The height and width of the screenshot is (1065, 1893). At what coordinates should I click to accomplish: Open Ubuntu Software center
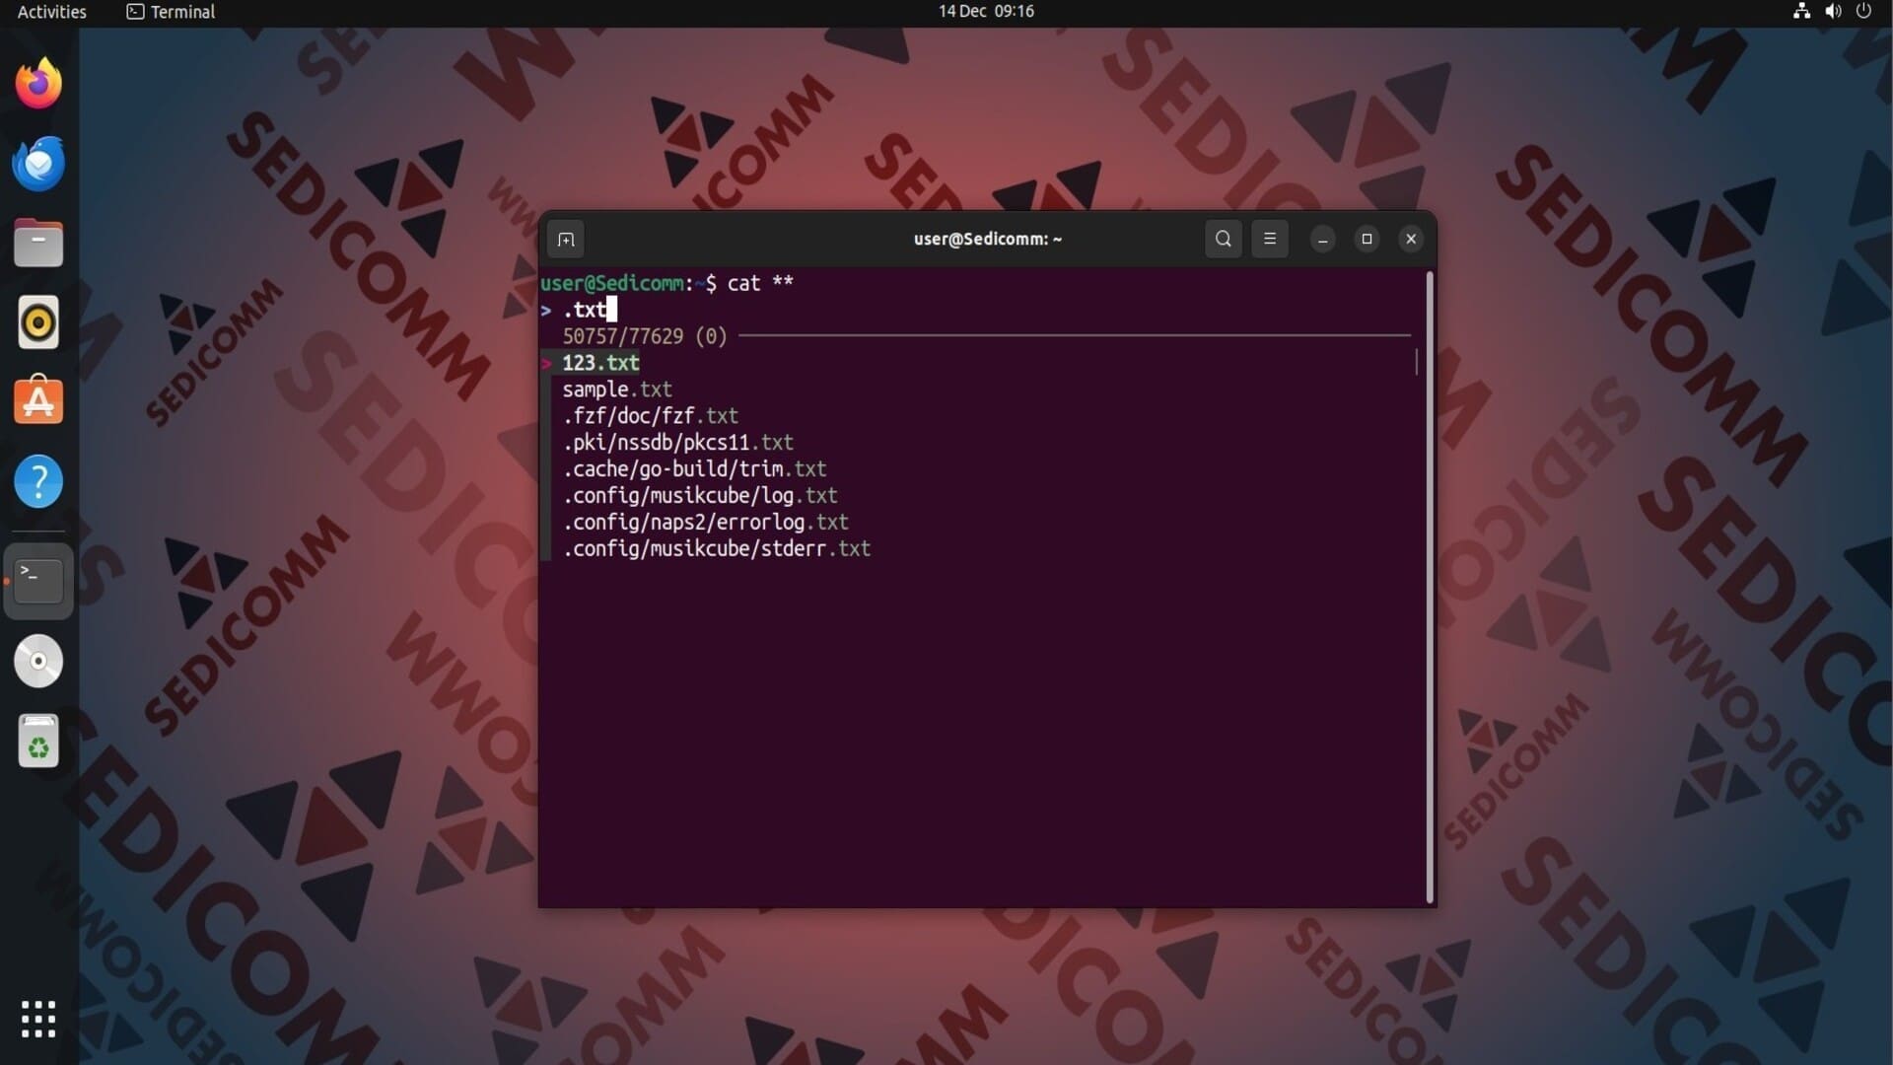pos(38,401)
